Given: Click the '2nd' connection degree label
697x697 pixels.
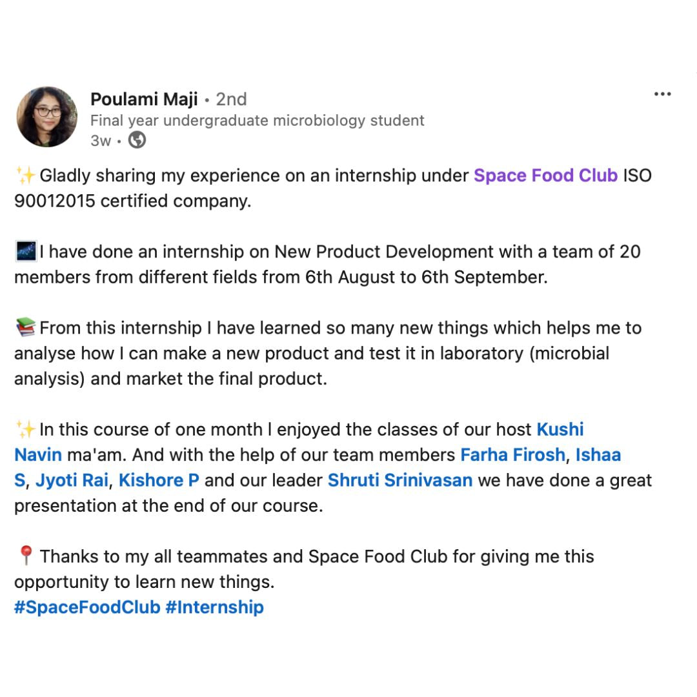Looking at the screenshot, I should [231, 99].
